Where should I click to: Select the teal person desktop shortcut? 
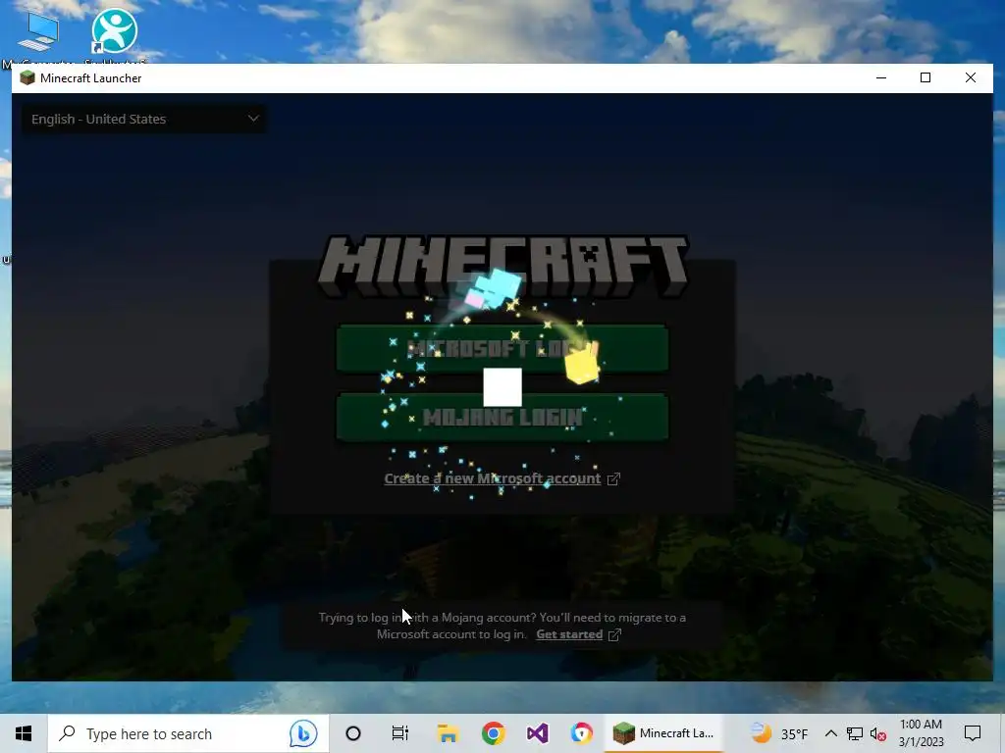pos(114,32)
